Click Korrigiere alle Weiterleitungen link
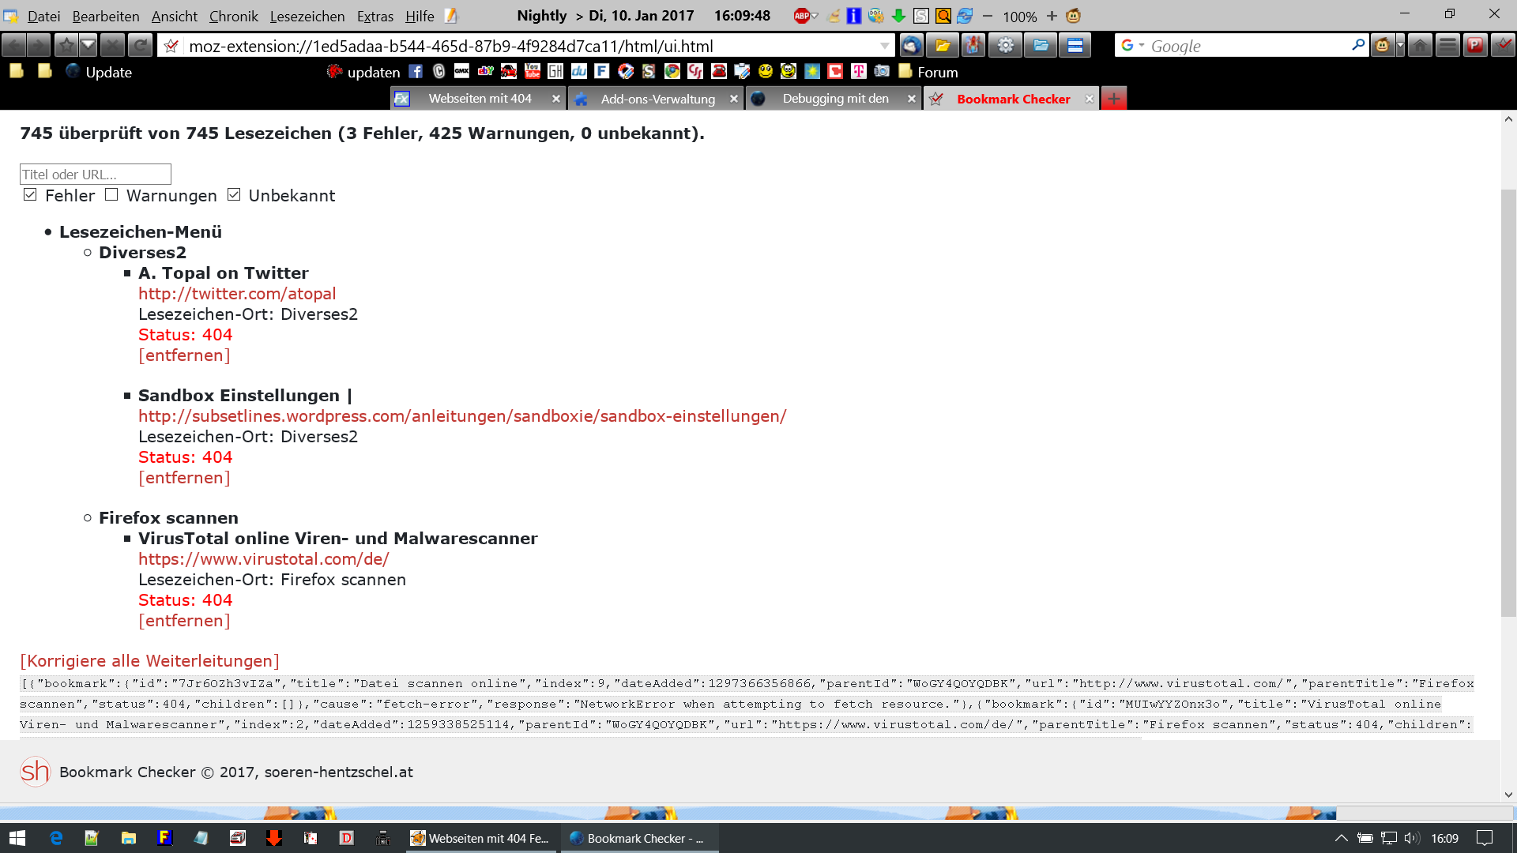The width and height of the screenshot is (1517, 853). point(149,661)
